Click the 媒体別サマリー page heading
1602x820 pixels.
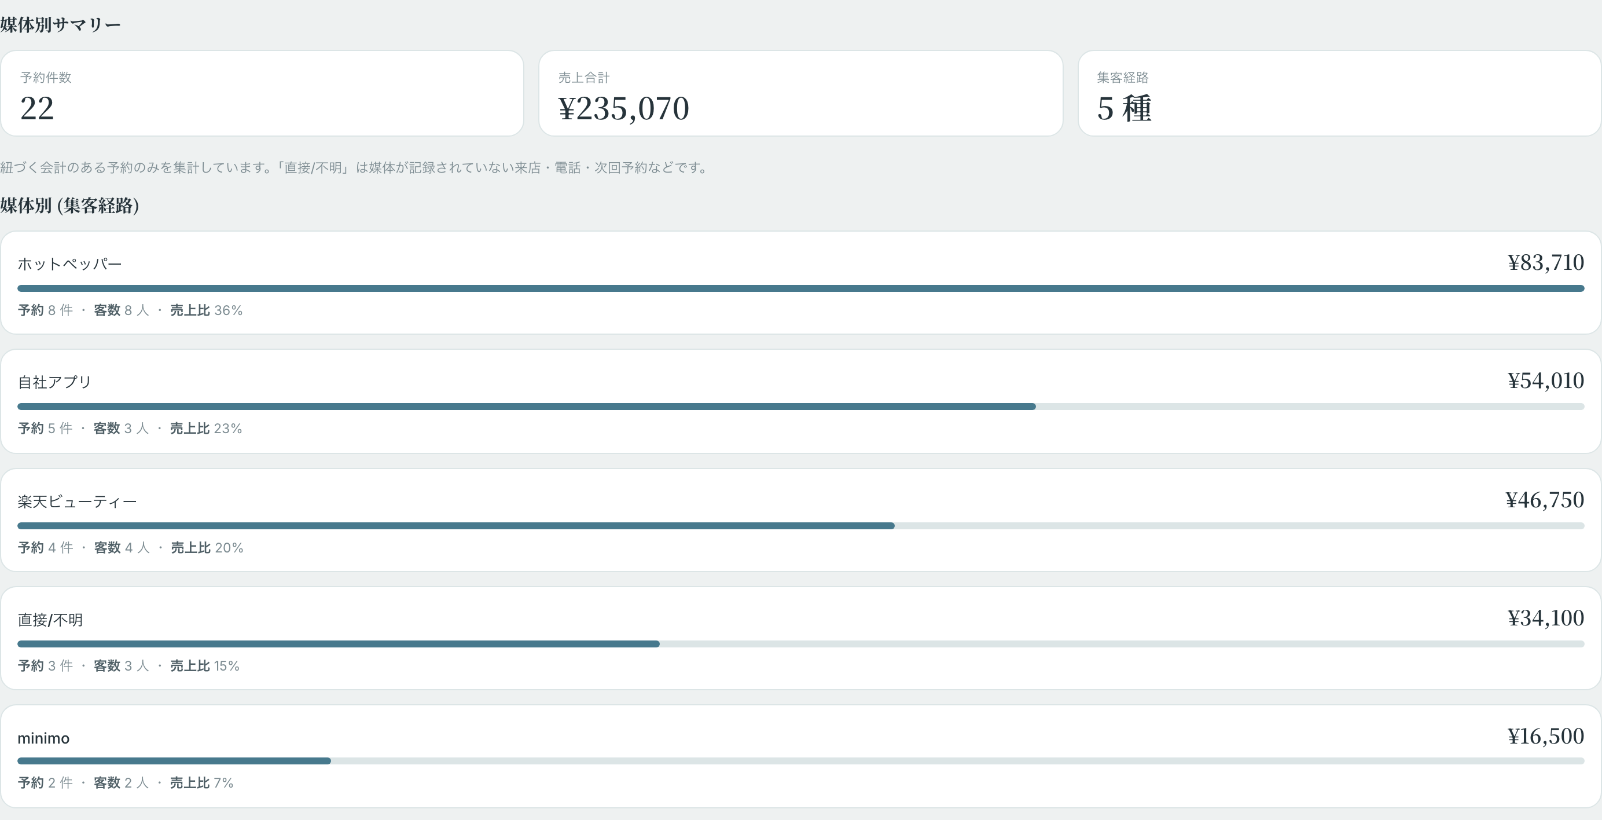(60, 25)
